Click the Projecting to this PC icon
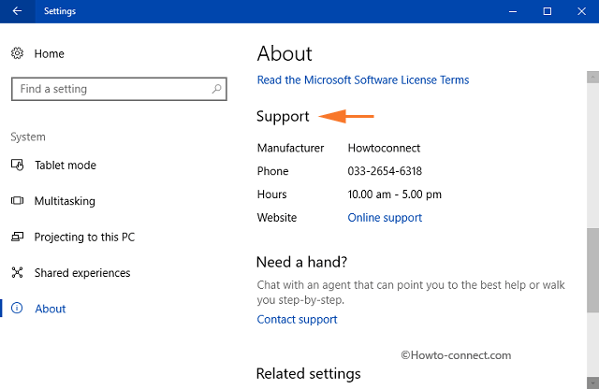599x389 pixels. pyautogui.click(x=17, y=237)
